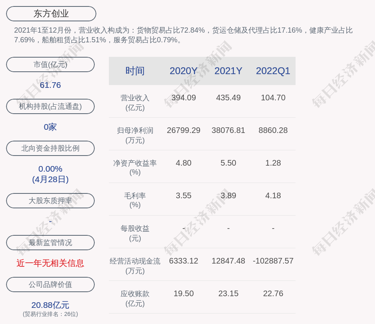
Task: Click the 机构持股(占流通盘) label
Action: click(x=50, y=106)
